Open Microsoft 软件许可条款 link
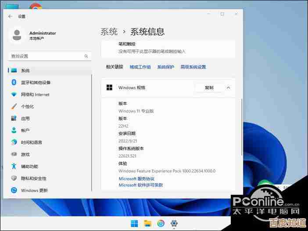The image size is (308, 231). point(141,185)
